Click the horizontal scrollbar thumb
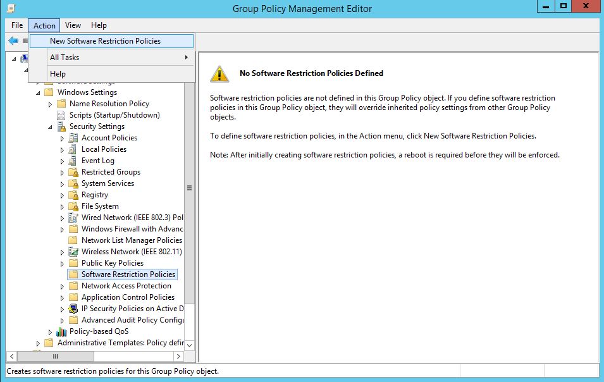The height and width of the screenshot is (382, 604). pos(56,357)
